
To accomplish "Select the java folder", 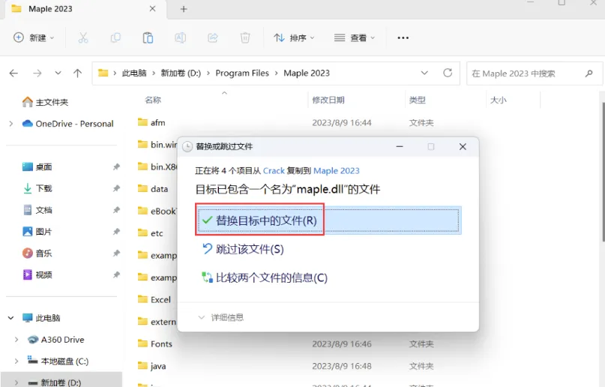I will click(151, 366).
